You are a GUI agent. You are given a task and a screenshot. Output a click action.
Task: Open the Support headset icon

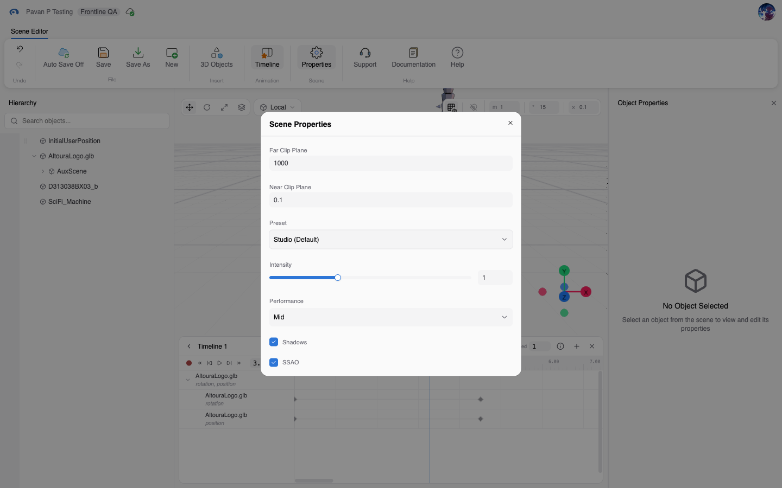tap(365, 53)
